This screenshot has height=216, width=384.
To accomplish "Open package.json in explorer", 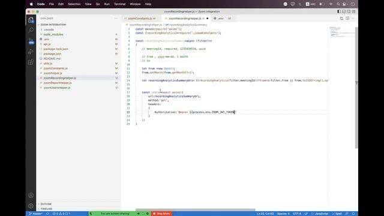I will [x=52, y=53].
